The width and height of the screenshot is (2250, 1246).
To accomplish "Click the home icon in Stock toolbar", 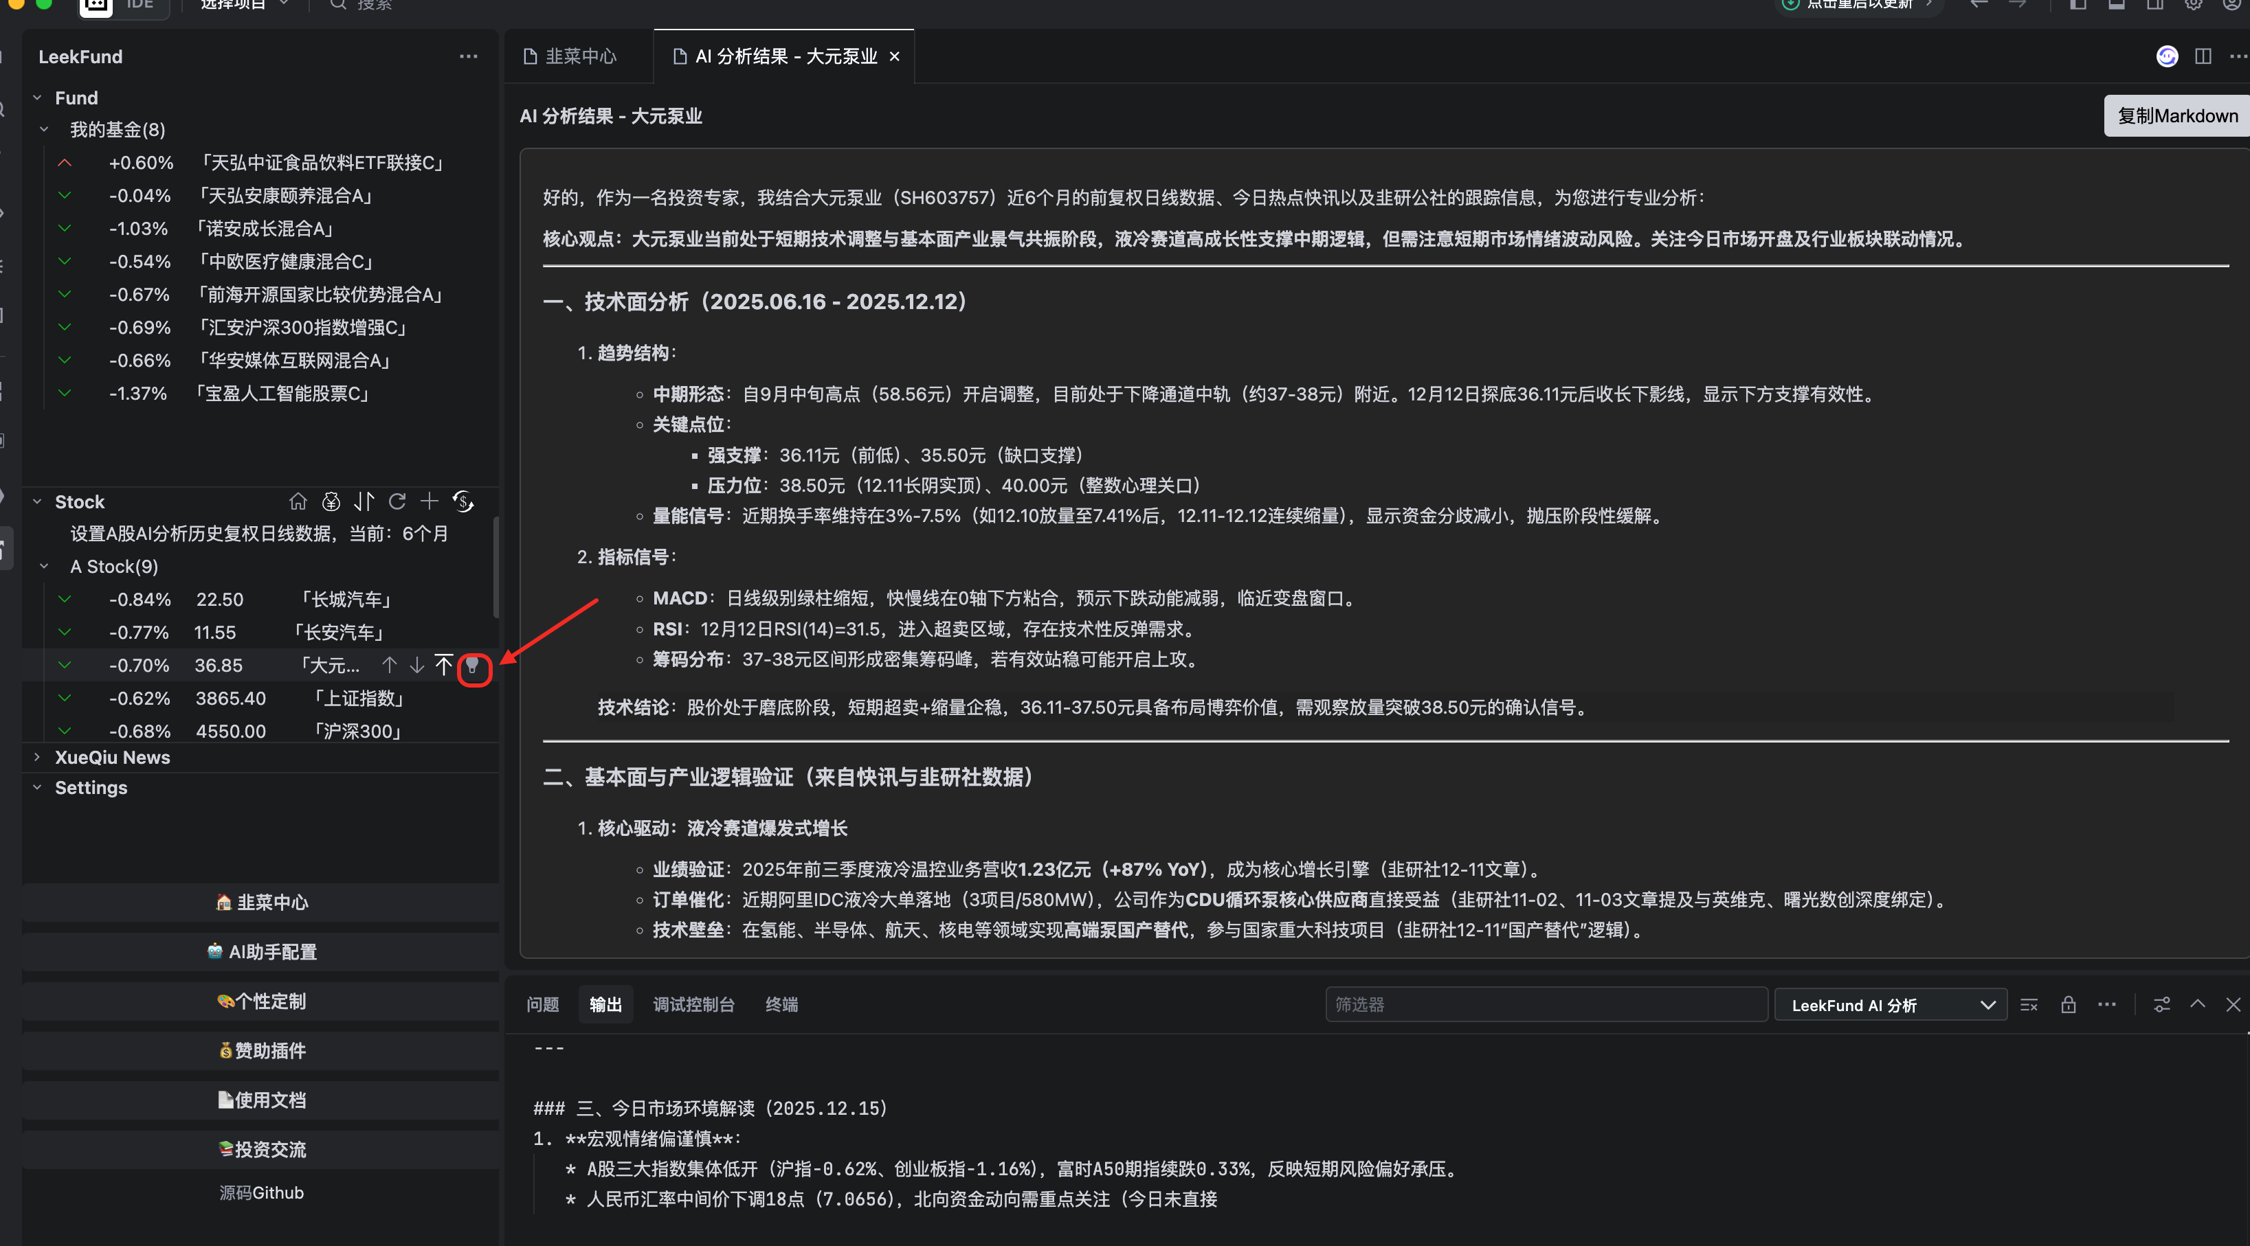I will (298, 501).
